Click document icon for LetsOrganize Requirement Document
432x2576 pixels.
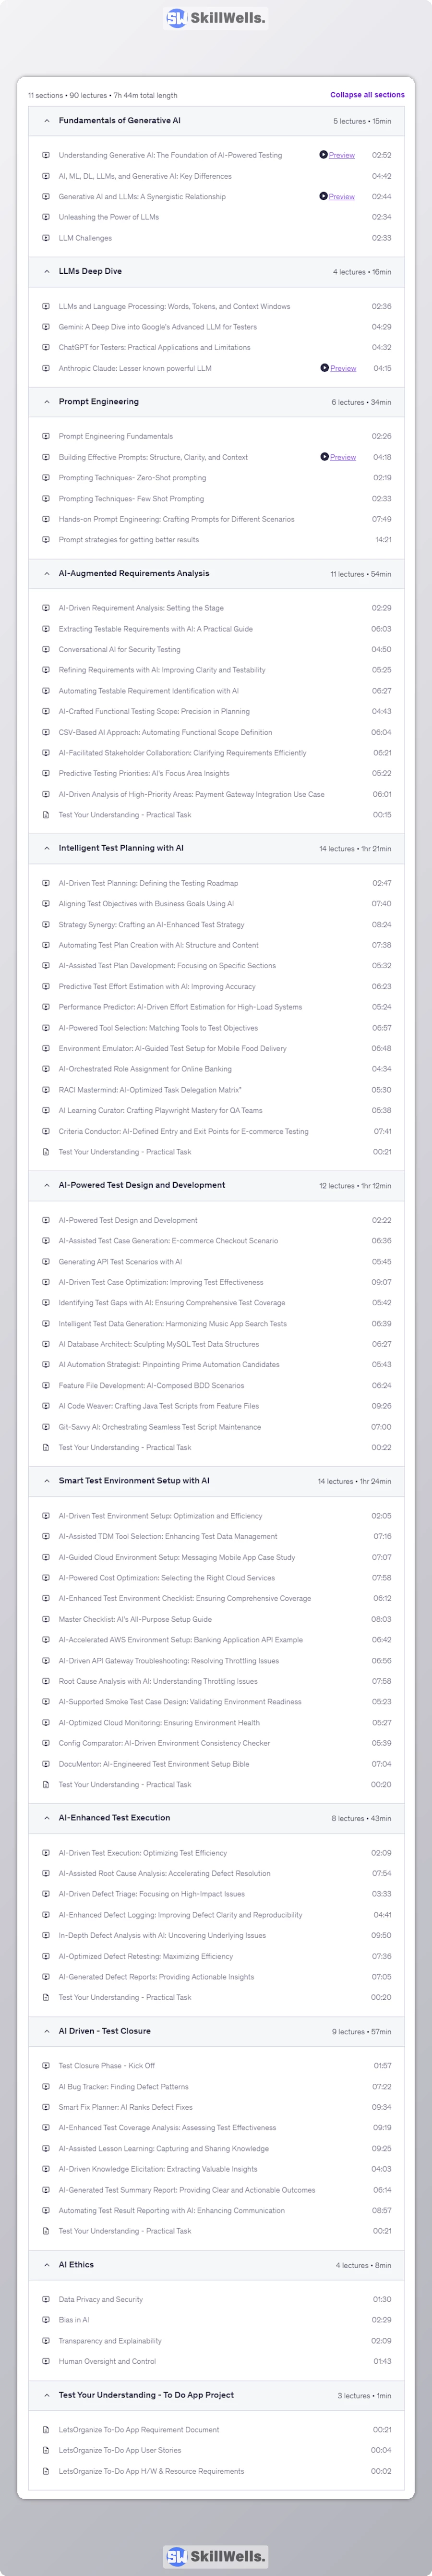(x=46, y=2430)
